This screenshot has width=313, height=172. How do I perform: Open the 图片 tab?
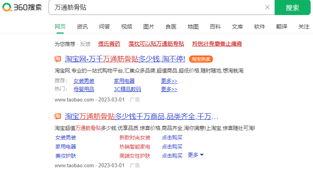pos(149,27)
